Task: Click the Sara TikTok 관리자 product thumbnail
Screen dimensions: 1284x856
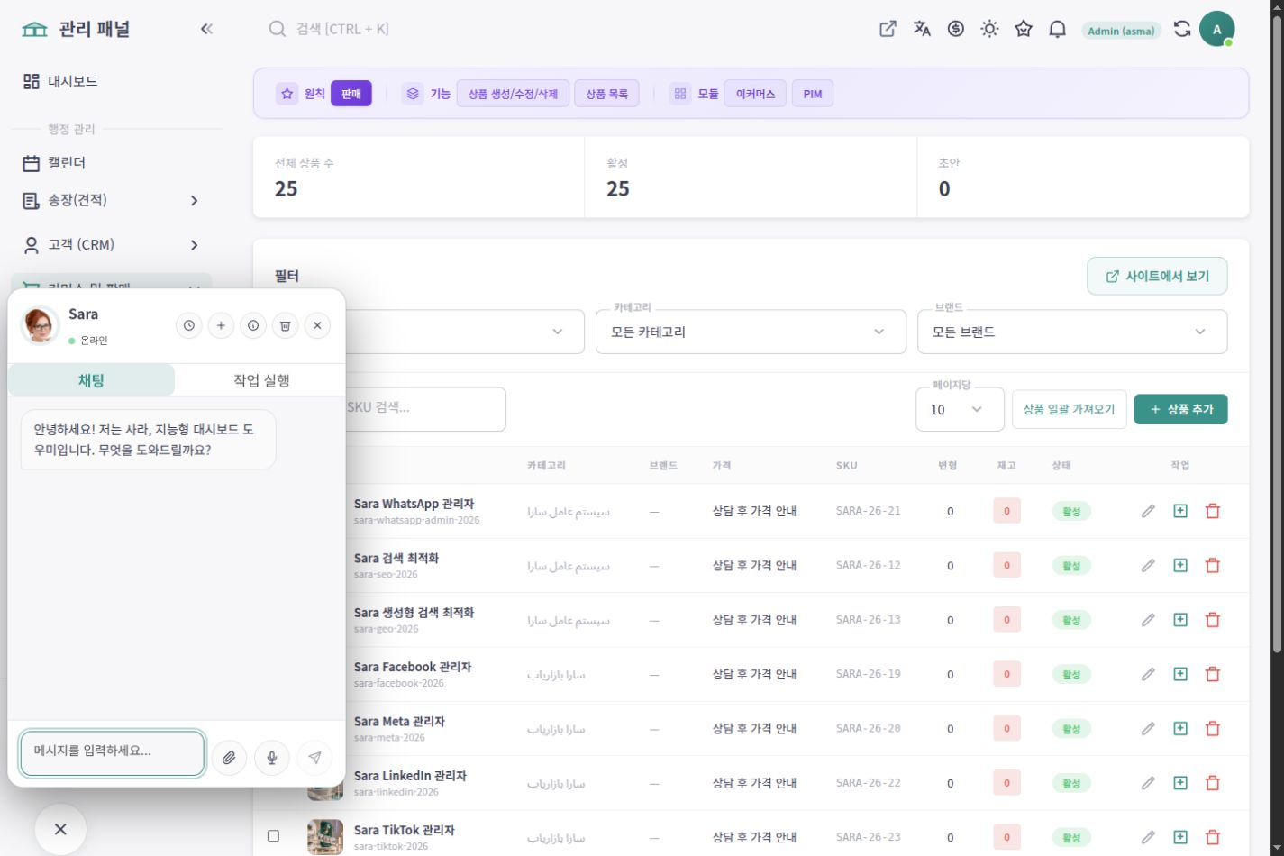Action: point(325,836)
